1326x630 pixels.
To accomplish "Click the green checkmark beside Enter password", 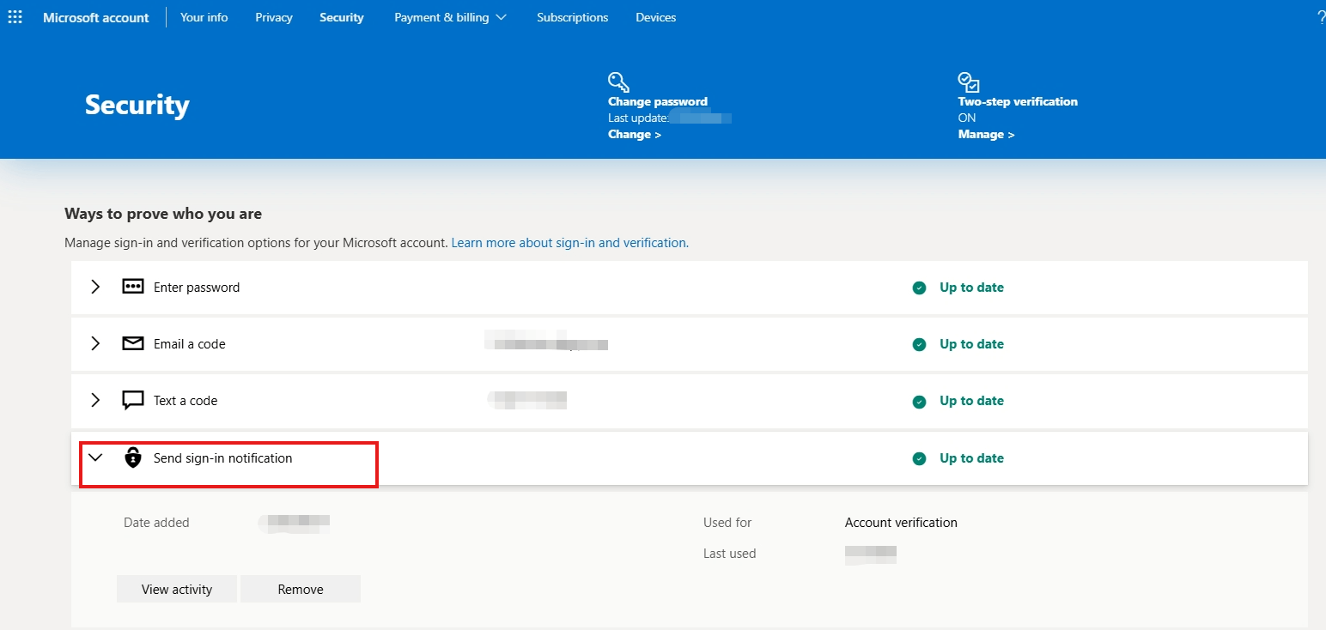I will (x=918, y=287).
